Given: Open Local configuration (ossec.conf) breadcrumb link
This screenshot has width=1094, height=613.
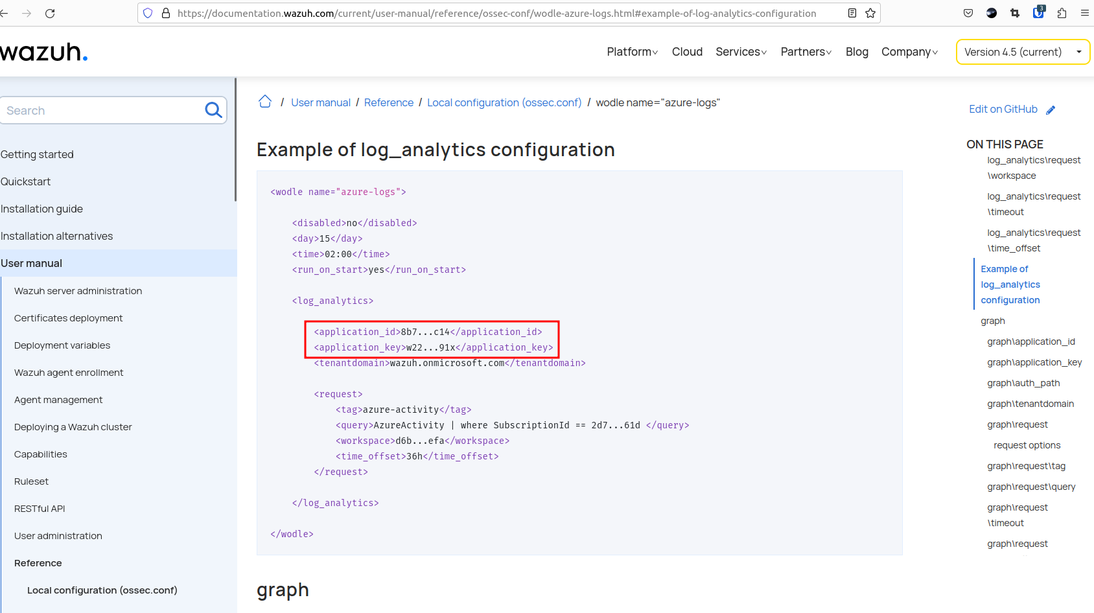Looking at the screenshot, I should point(504,102).
